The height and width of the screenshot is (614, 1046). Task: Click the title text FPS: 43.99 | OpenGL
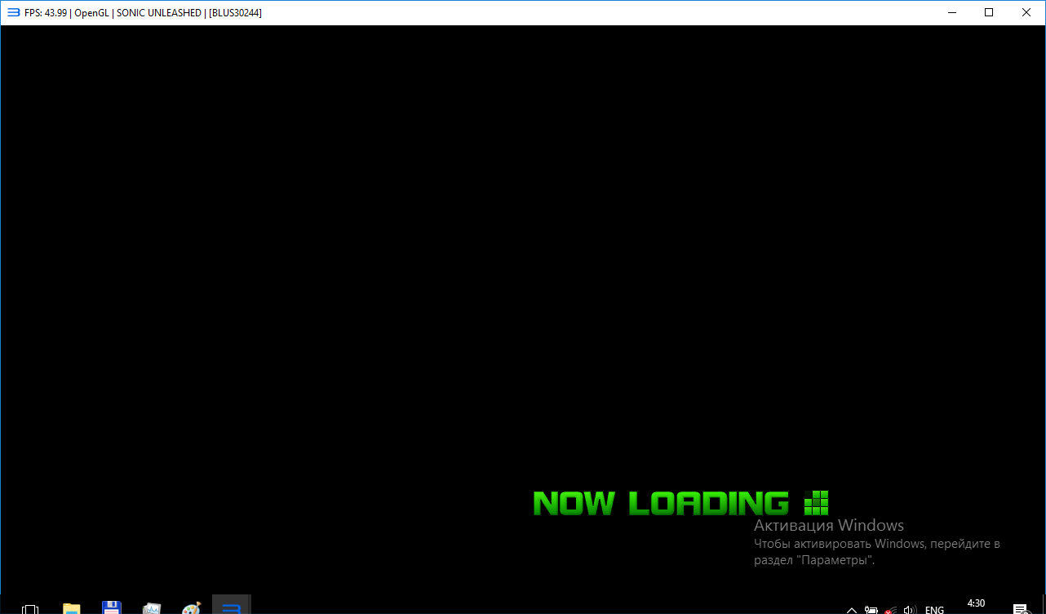pos(67,13)
